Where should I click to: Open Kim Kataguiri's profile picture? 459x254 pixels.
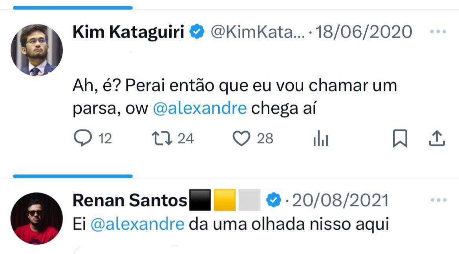[37, 50]
